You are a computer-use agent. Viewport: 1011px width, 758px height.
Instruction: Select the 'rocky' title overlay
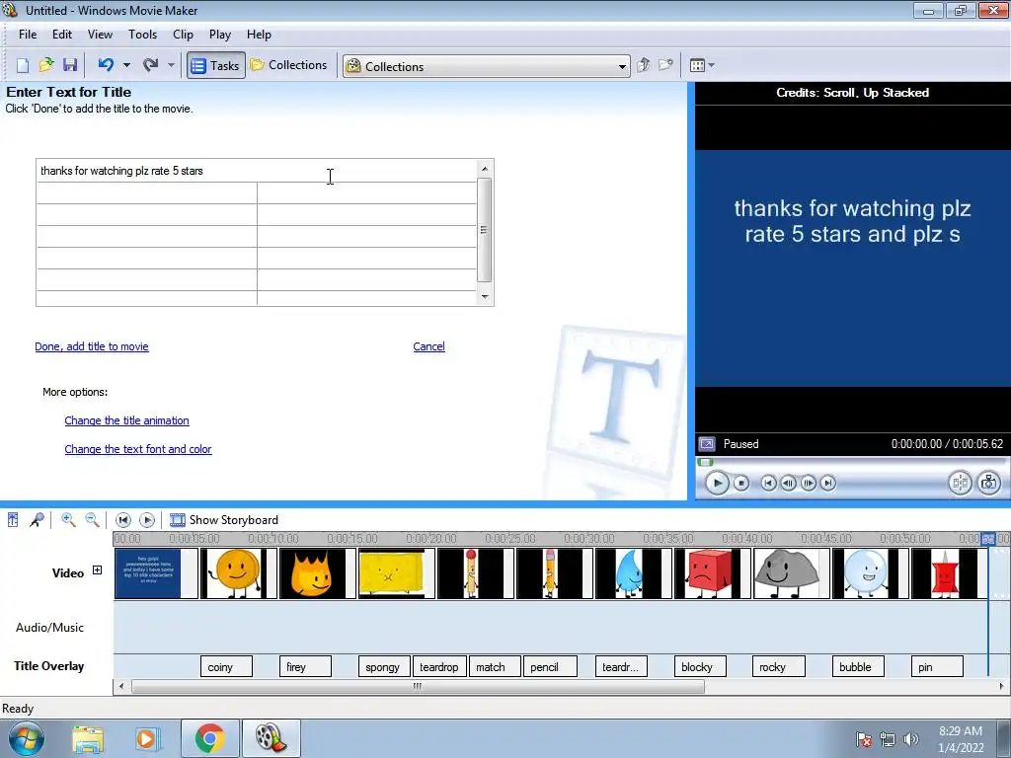coord(778,667)
